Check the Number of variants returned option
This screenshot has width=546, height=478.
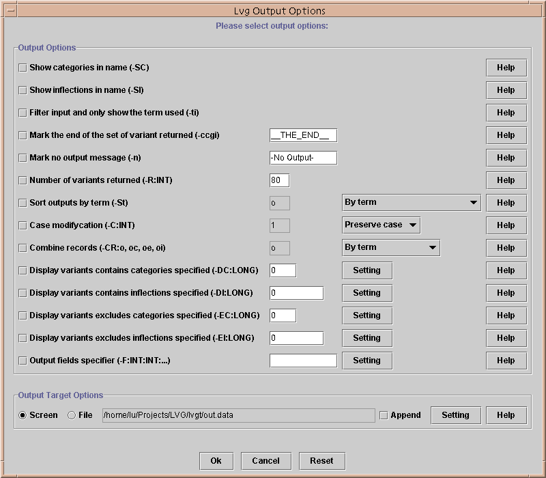[x=23, y=180]
